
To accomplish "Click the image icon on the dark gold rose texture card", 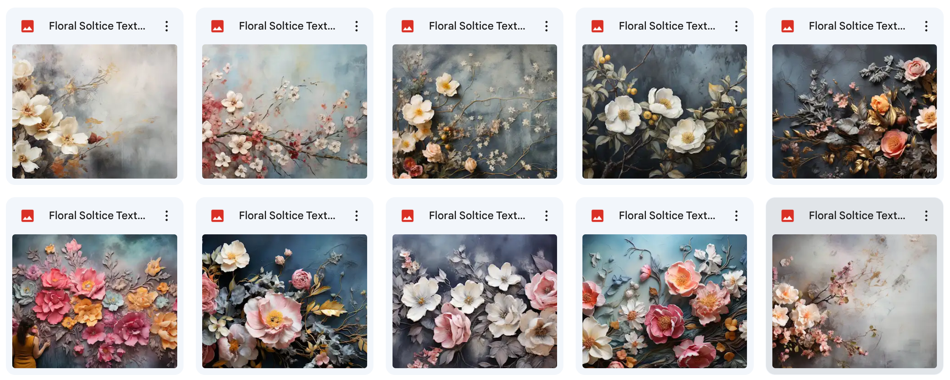I will coord(787,26).
